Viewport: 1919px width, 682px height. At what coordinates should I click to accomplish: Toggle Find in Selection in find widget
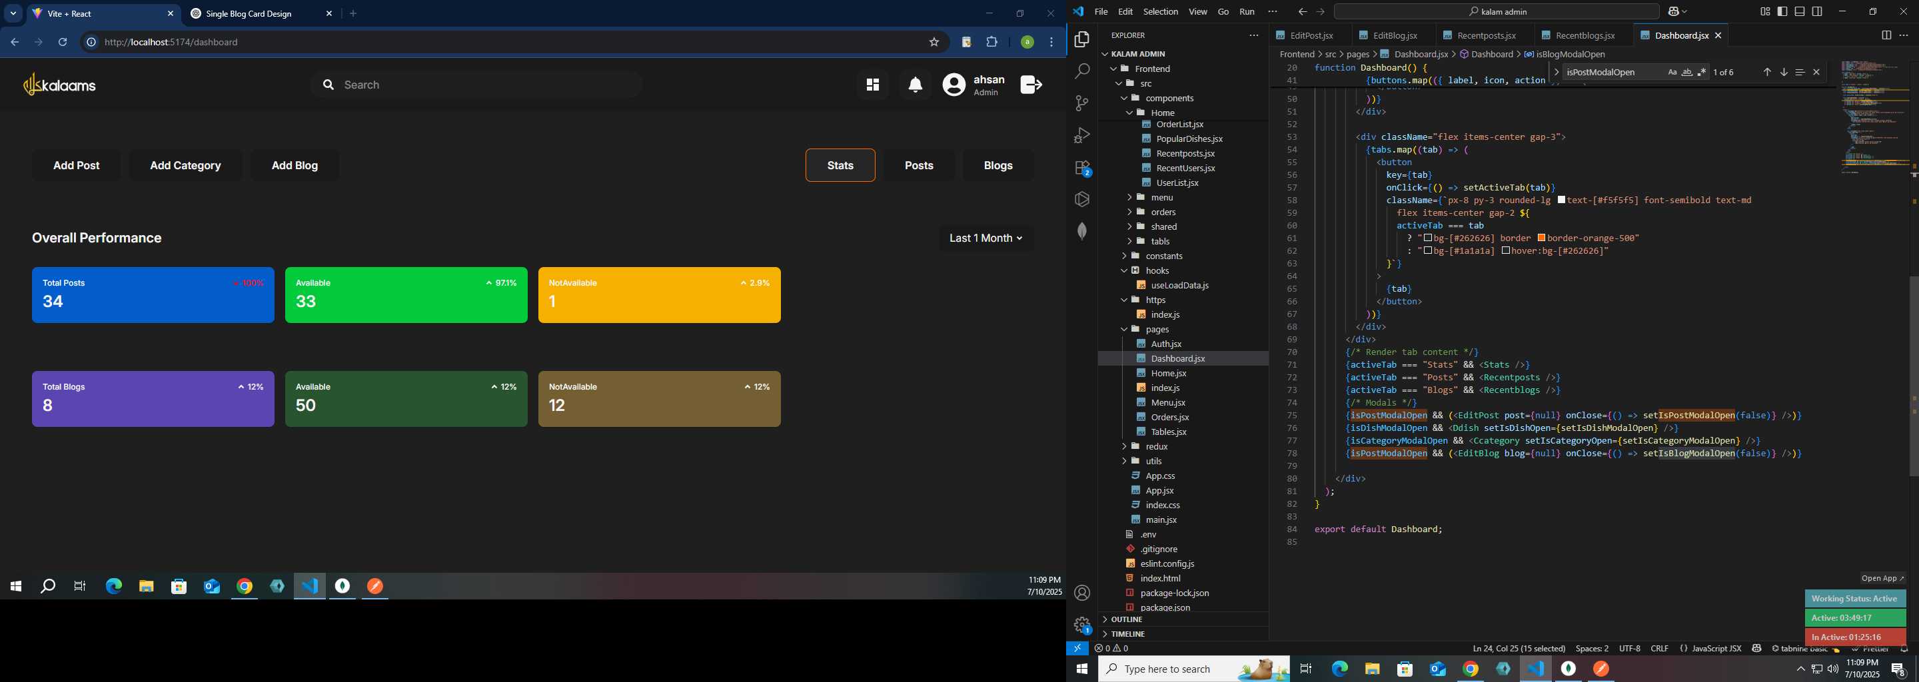1800,72
